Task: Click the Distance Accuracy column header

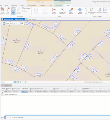Action: (101, 92)
